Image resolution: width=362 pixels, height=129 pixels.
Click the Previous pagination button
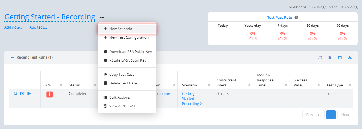click(313, 115)
